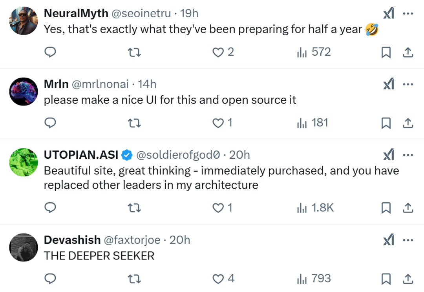The image size is (424, 292).
Task: Expand more options on Devashish's tweet
Action: pyautogui.click(x=408, y=240)
